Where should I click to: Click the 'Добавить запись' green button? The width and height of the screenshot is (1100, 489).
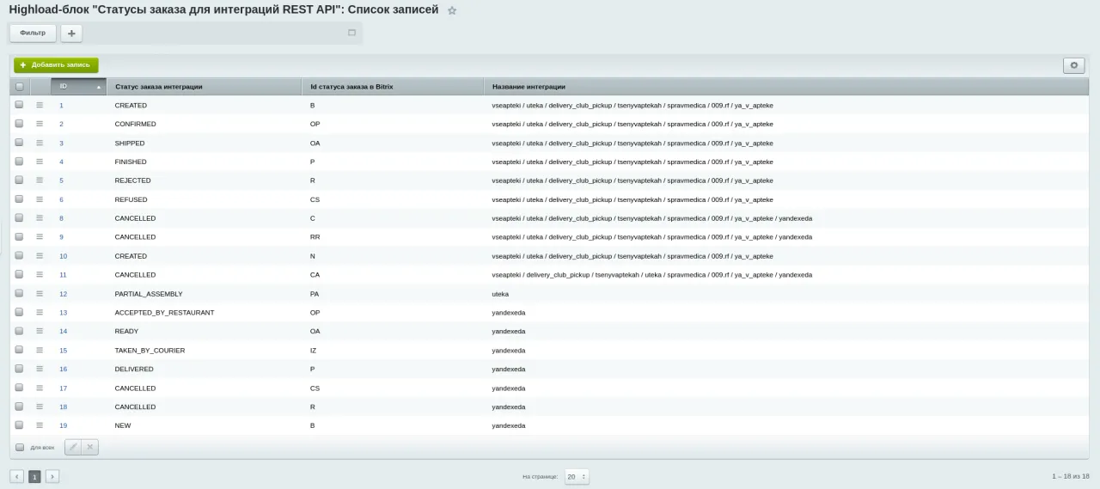click(x=56, y=65)
